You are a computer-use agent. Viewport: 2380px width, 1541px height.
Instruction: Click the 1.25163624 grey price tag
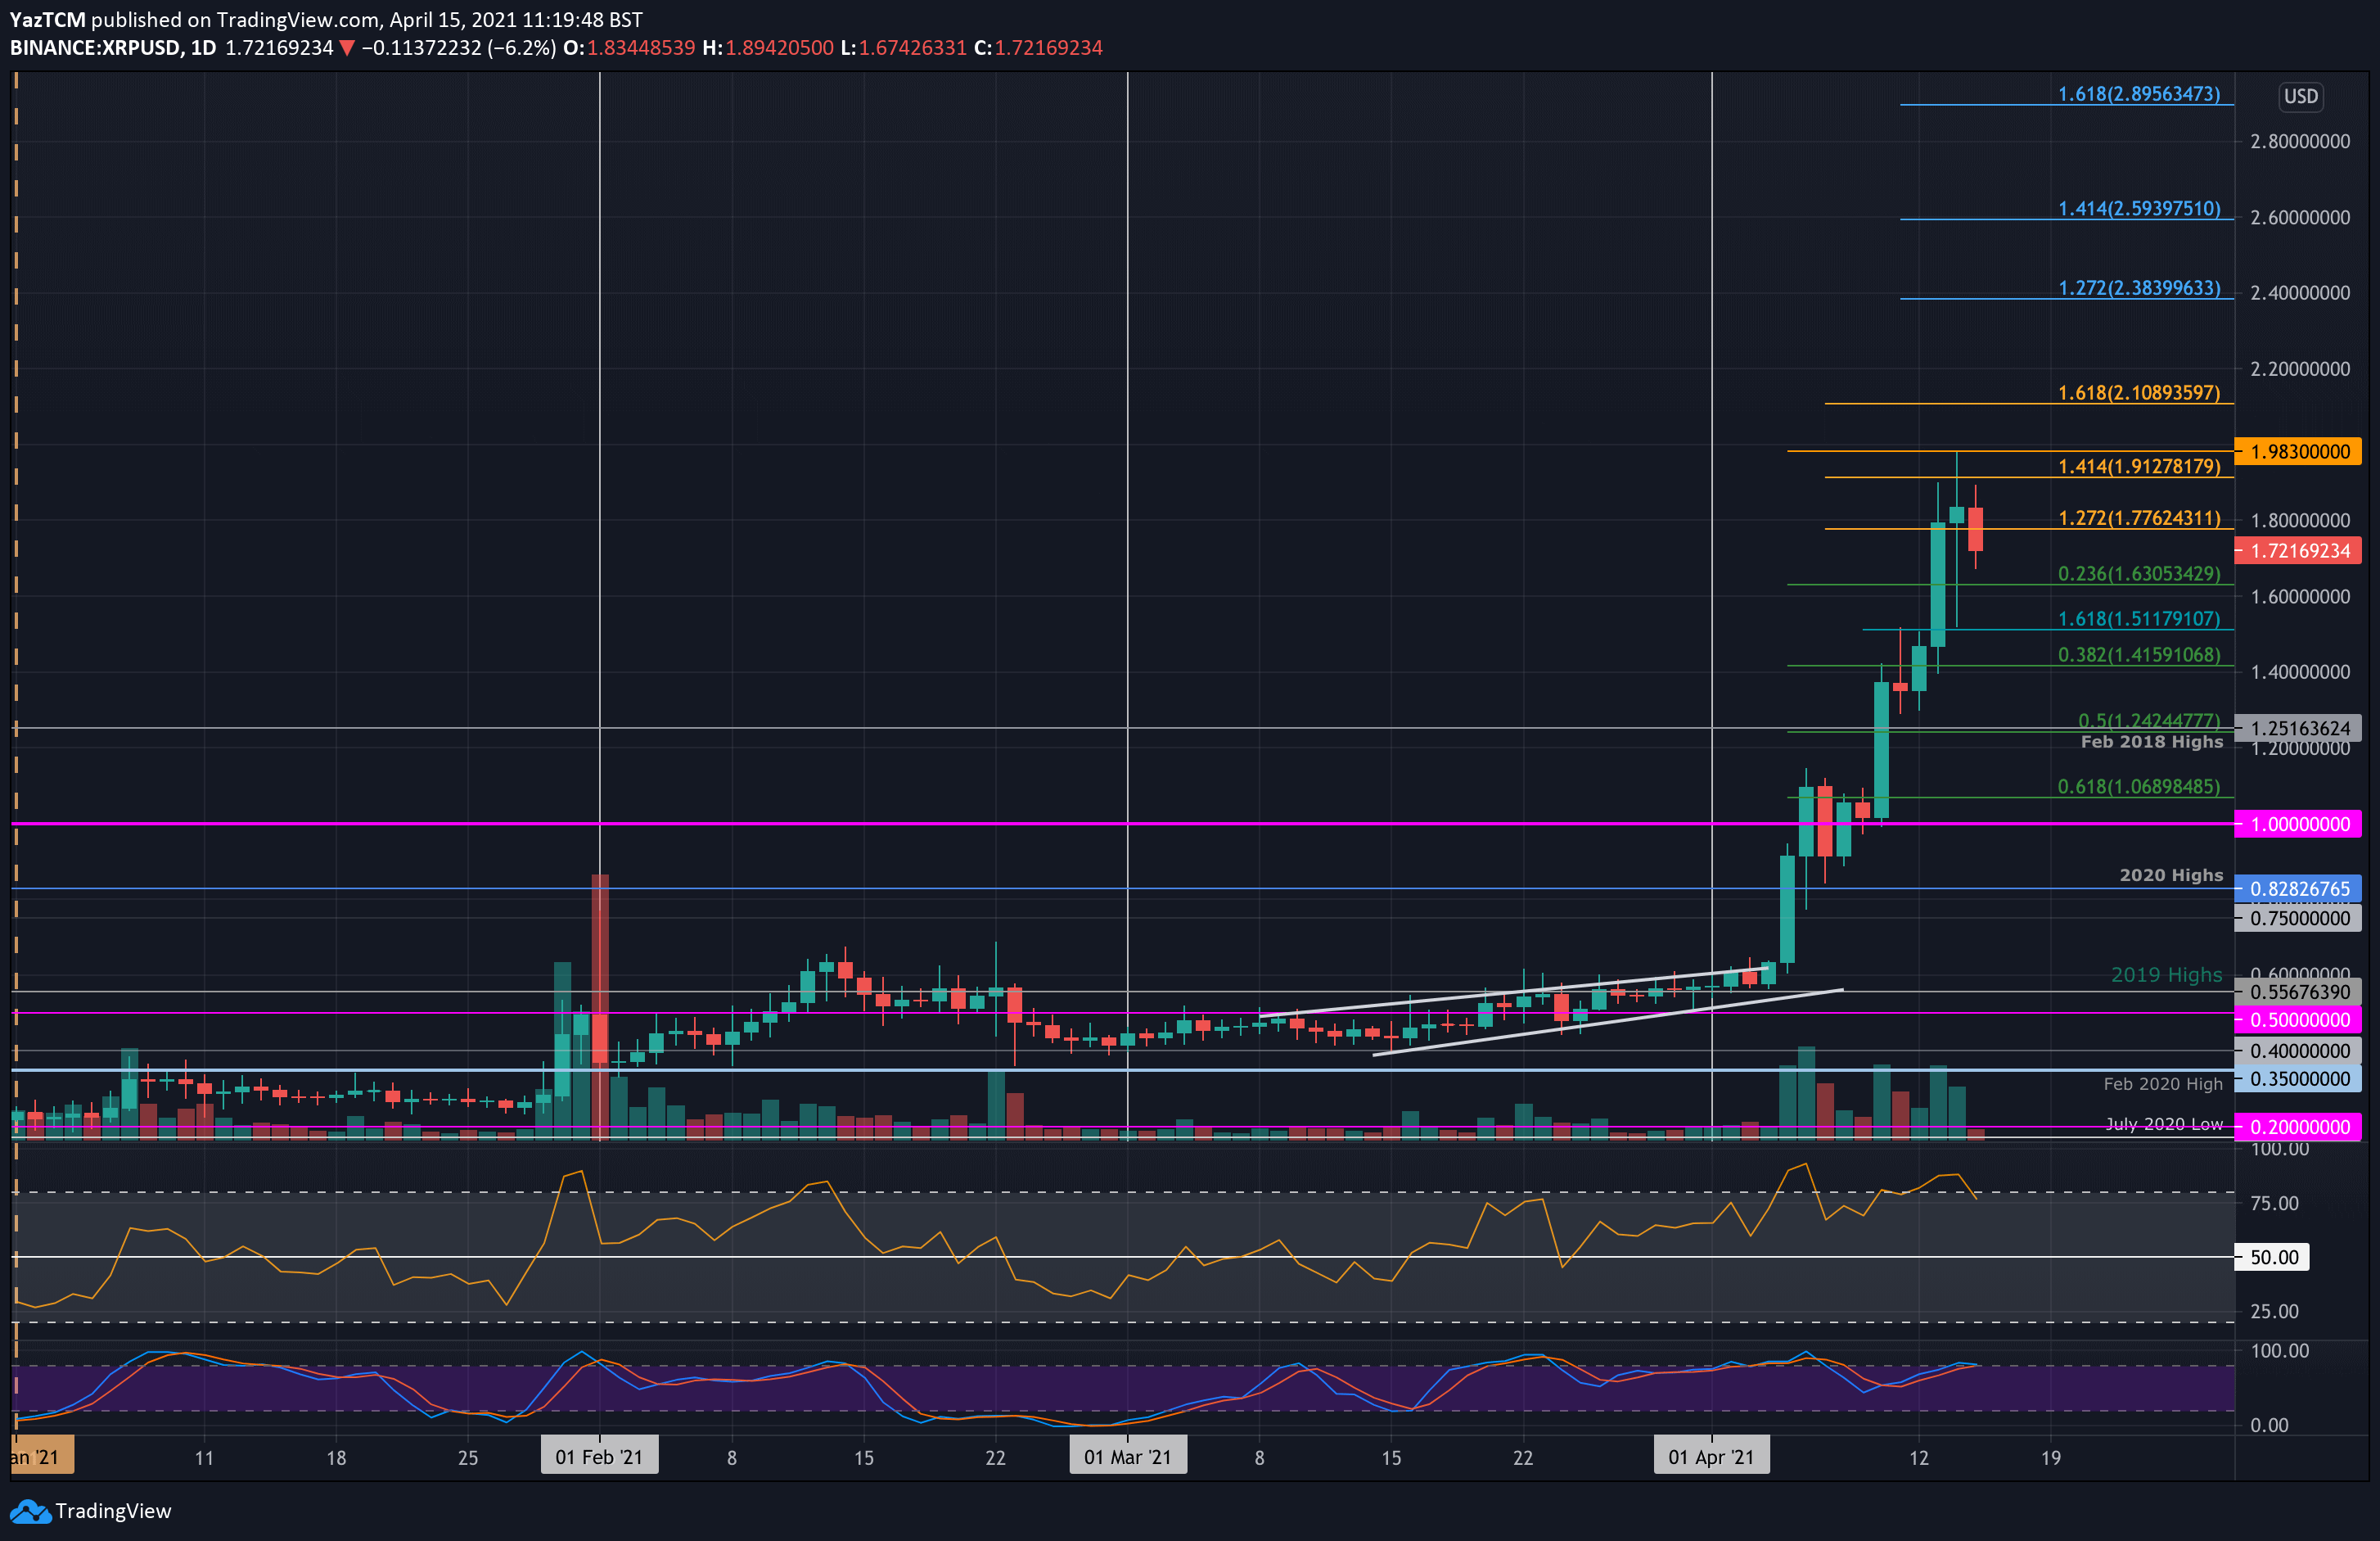(2298, 729)
